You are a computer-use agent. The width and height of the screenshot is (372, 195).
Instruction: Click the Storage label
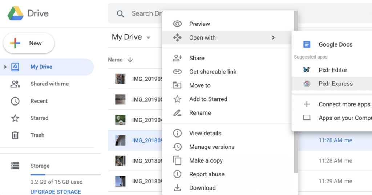coord(40,166)
